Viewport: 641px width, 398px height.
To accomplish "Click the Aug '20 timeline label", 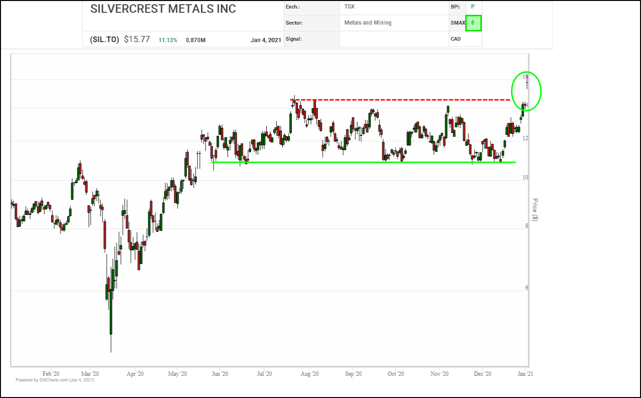I will 309,373.
